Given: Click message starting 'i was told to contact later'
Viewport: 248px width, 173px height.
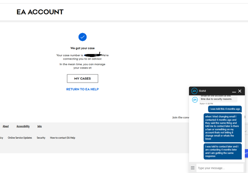Looking at the screenshot, I should (222, 152).
